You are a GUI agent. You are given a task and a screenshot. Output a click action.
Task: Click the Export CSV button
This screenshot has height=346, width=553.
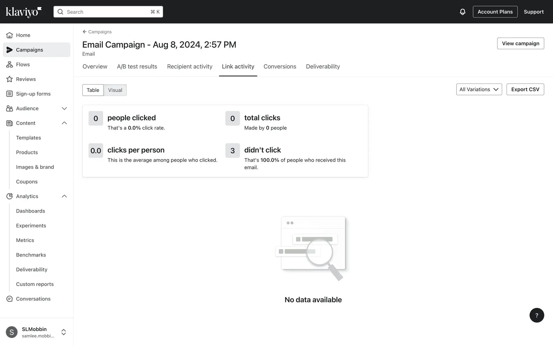[x=525, y=89]
